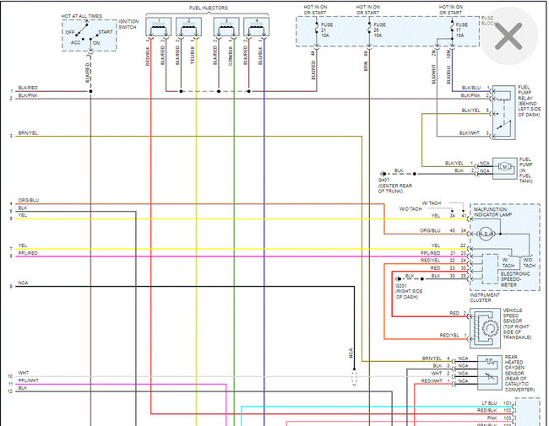Image resolution: width=549 pixels, height=426 pixels.
Task: Click the ignition switch contact symbol
Action: (x=89, y=35)
